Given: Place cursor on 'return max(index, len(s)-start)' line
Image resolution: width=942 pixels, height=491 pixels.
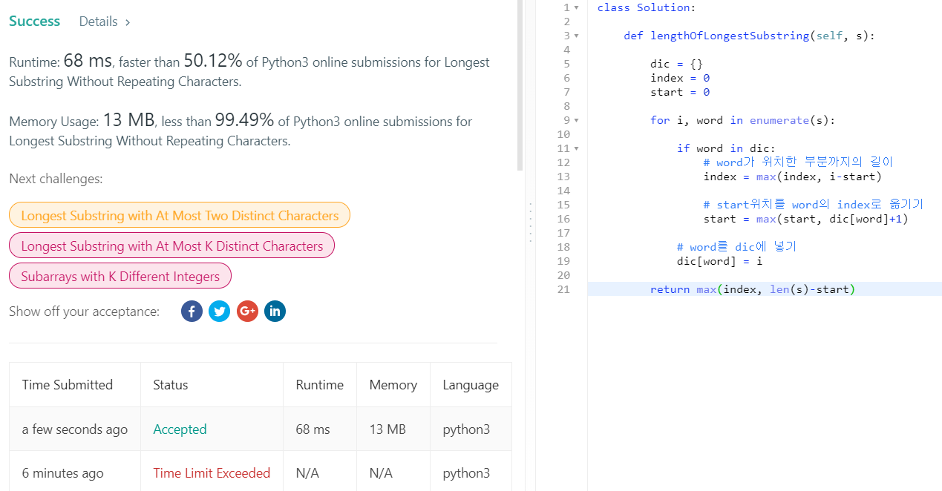Looking at the screenshot, I should click(x=753, y=289).
